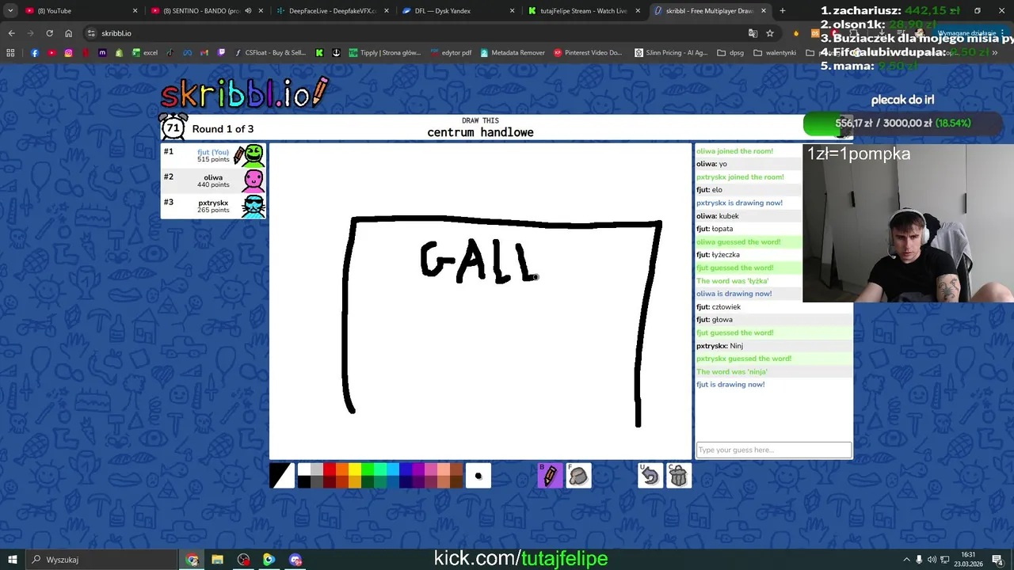
Task: Show hidden system tray icons
Action: pos(906,560)
